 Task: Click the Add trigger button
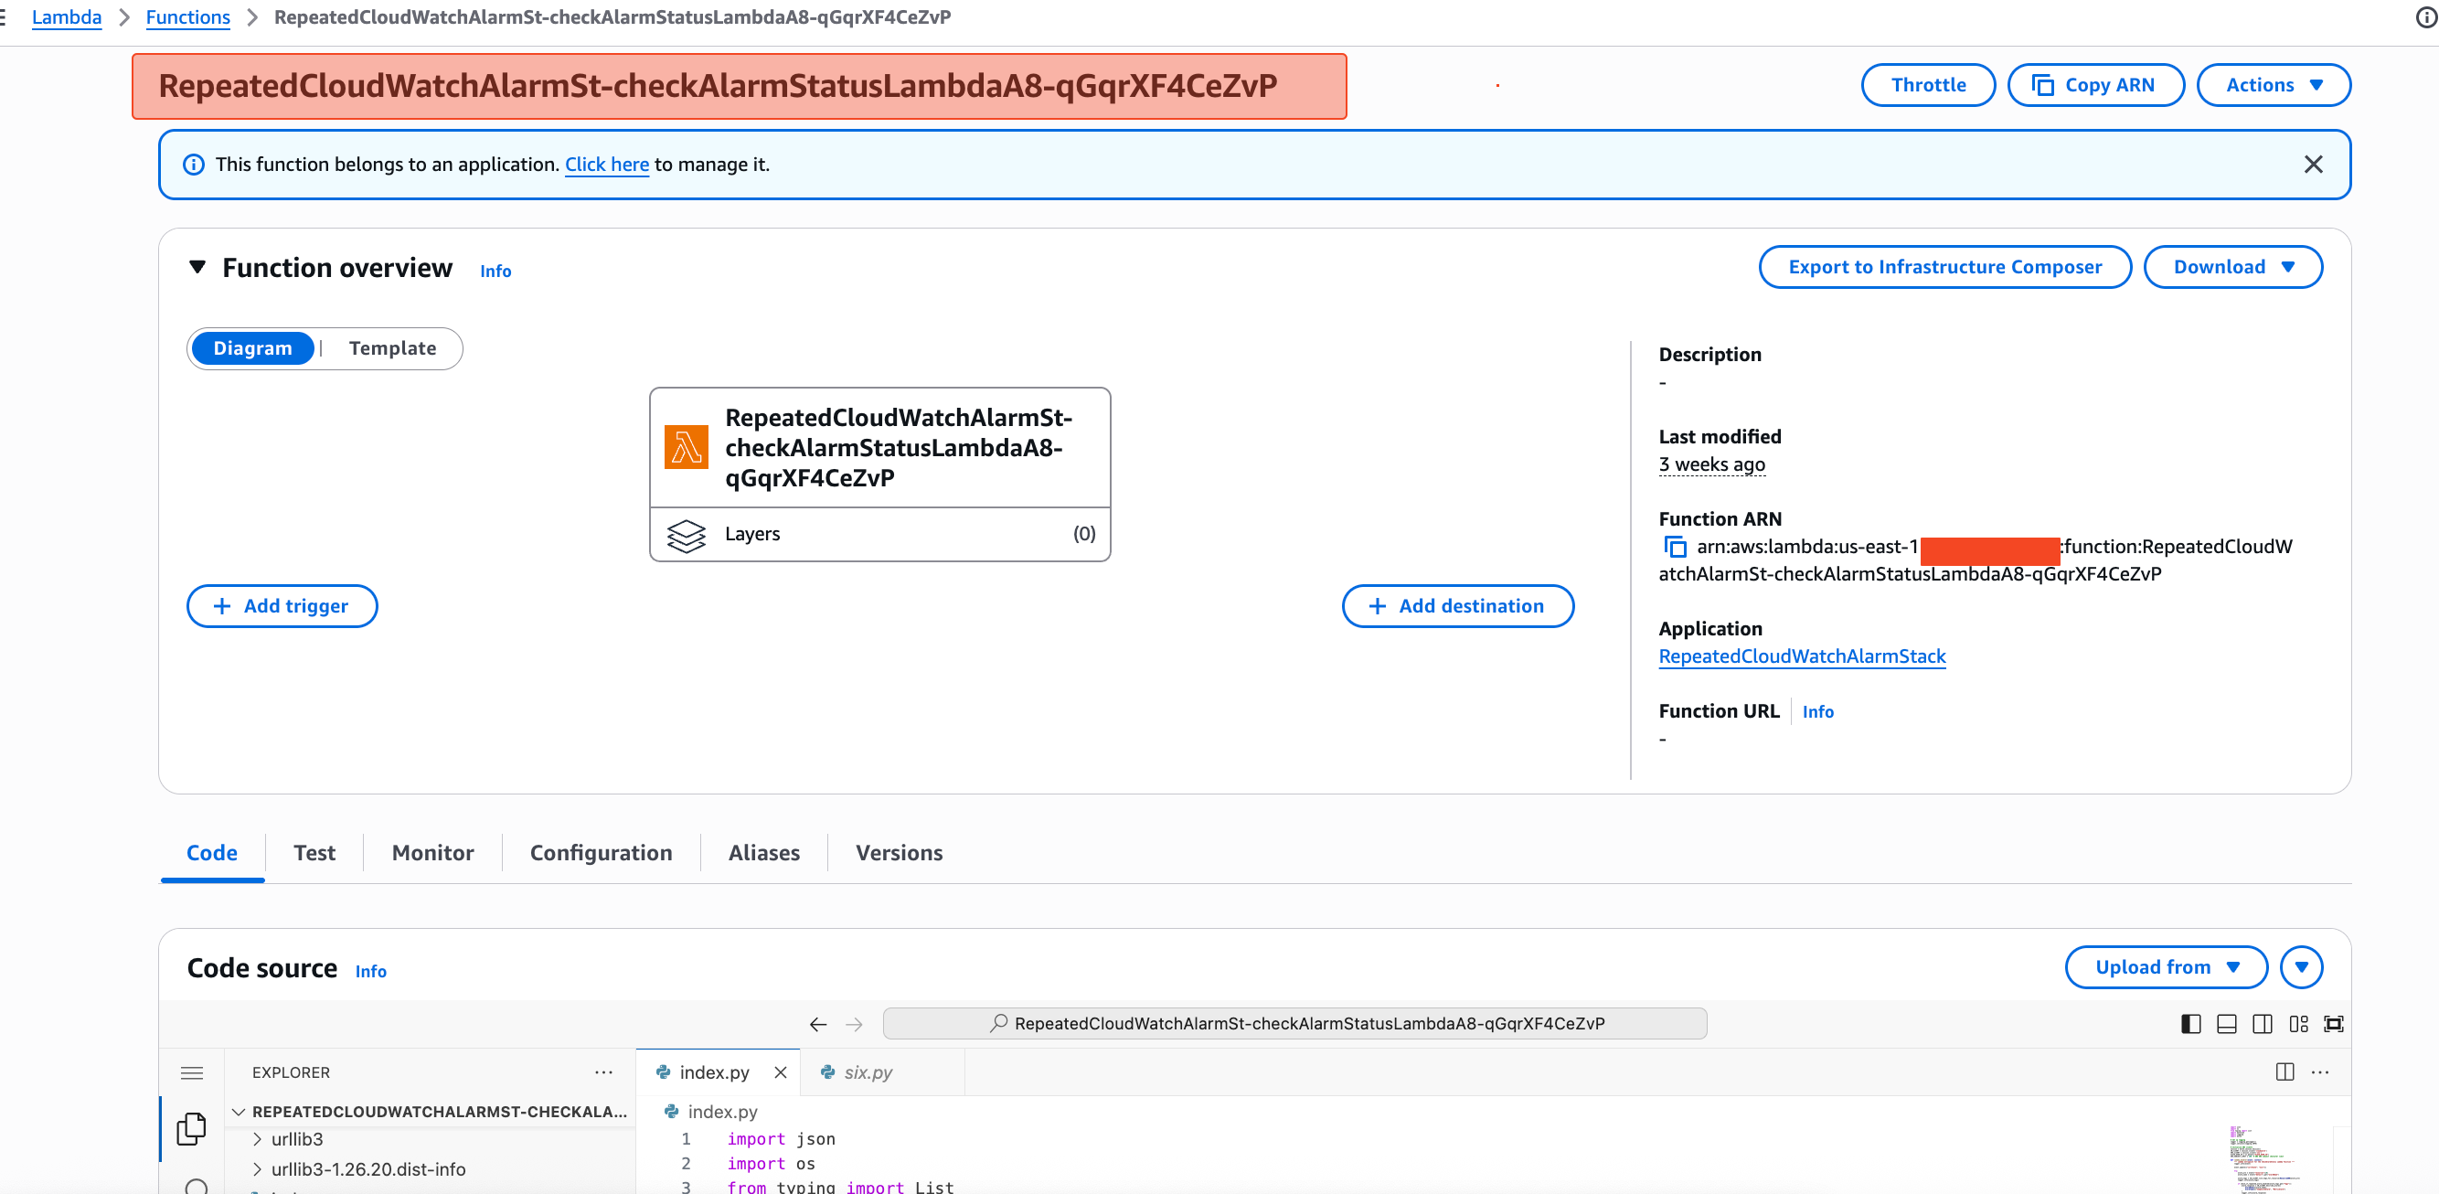[x=282, y=606]
